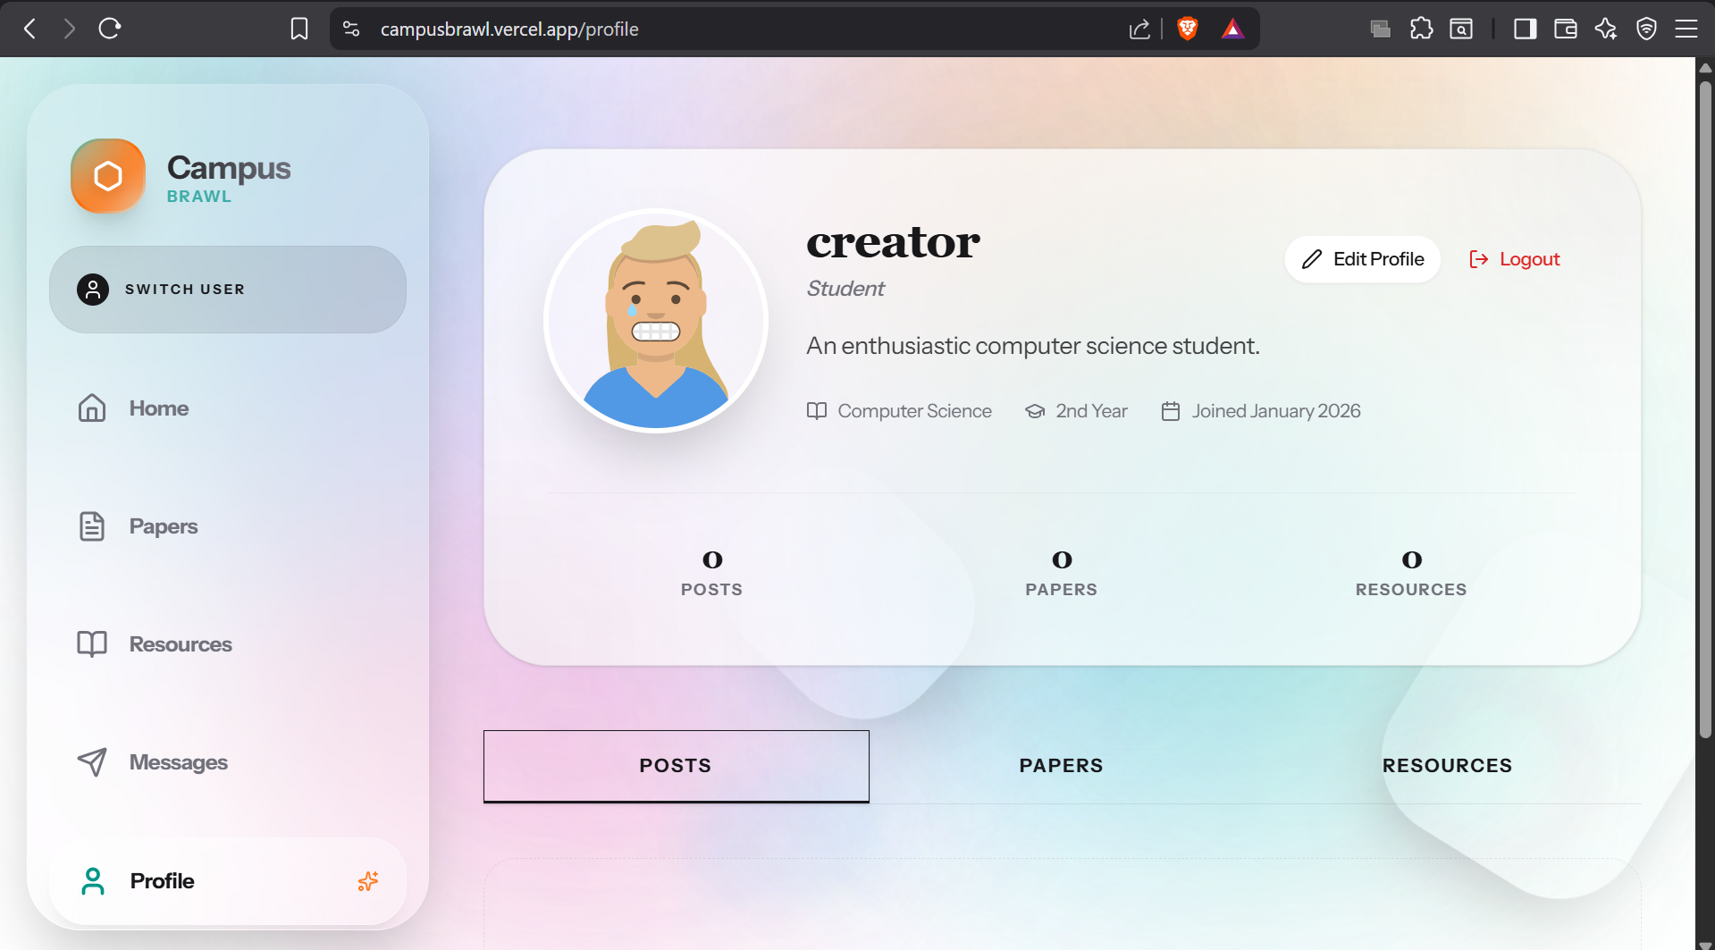Go to Resources in the sidebar
Image resolution: width=1715 pixels, height=950 pixels.
coord(228,644)
